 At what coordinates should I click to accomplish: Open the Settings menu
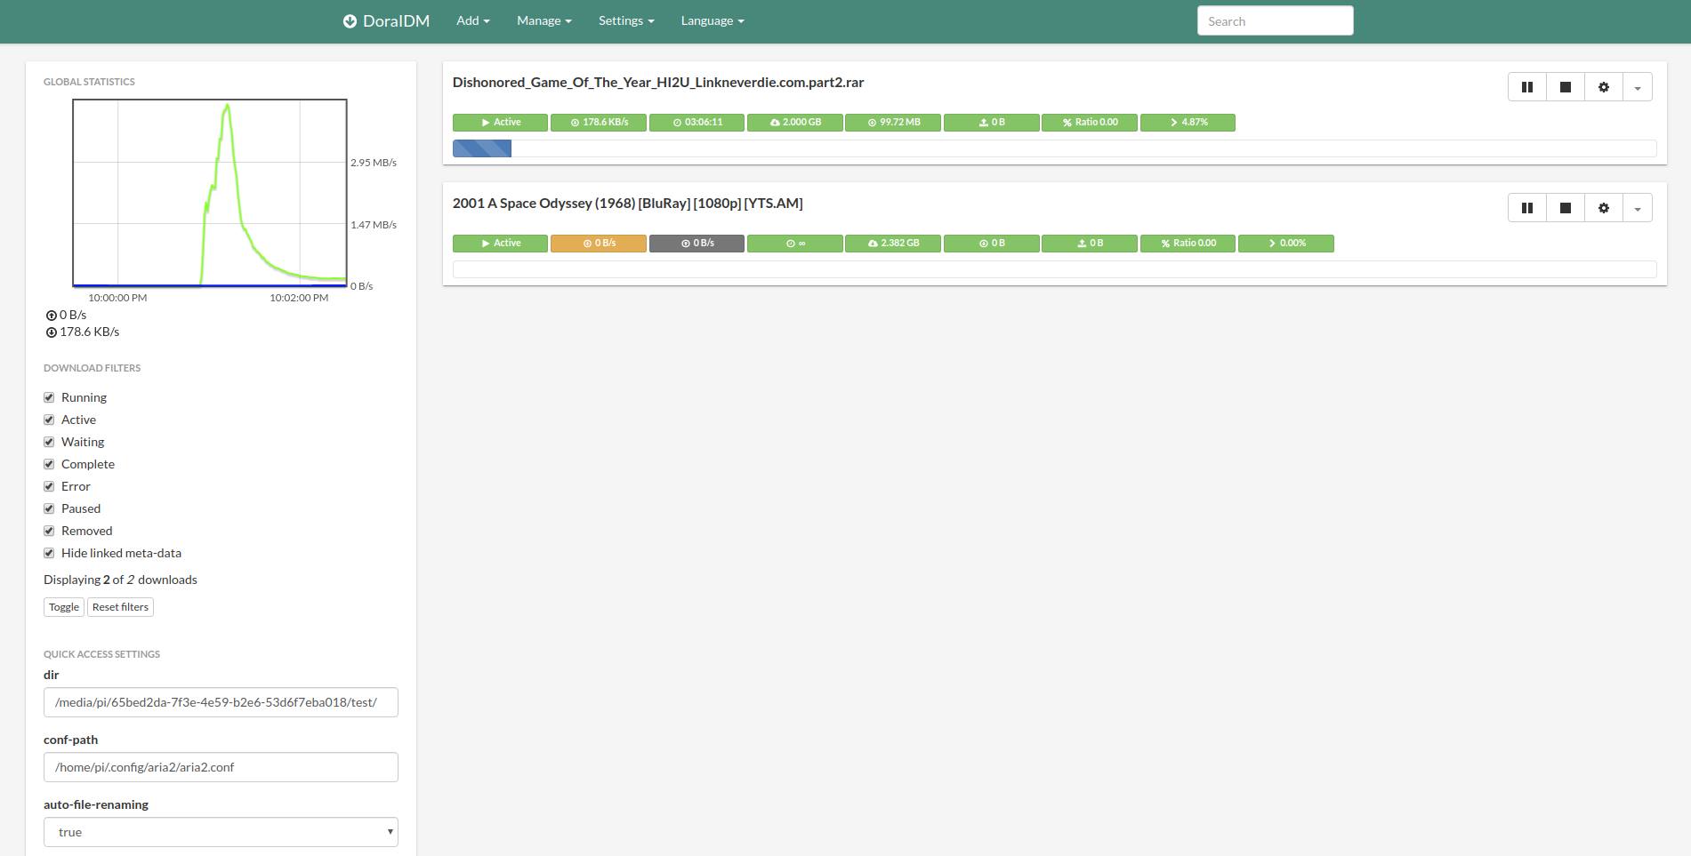(x=626, y=20)
